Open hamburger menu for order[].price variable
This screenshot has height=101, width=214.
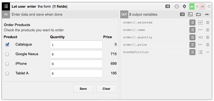coord(208,45)
